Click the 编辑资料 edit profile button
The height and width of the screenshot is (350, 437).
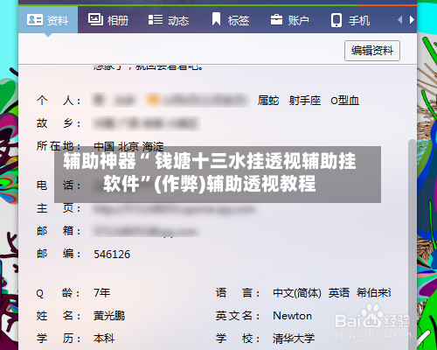coord(372,51)
